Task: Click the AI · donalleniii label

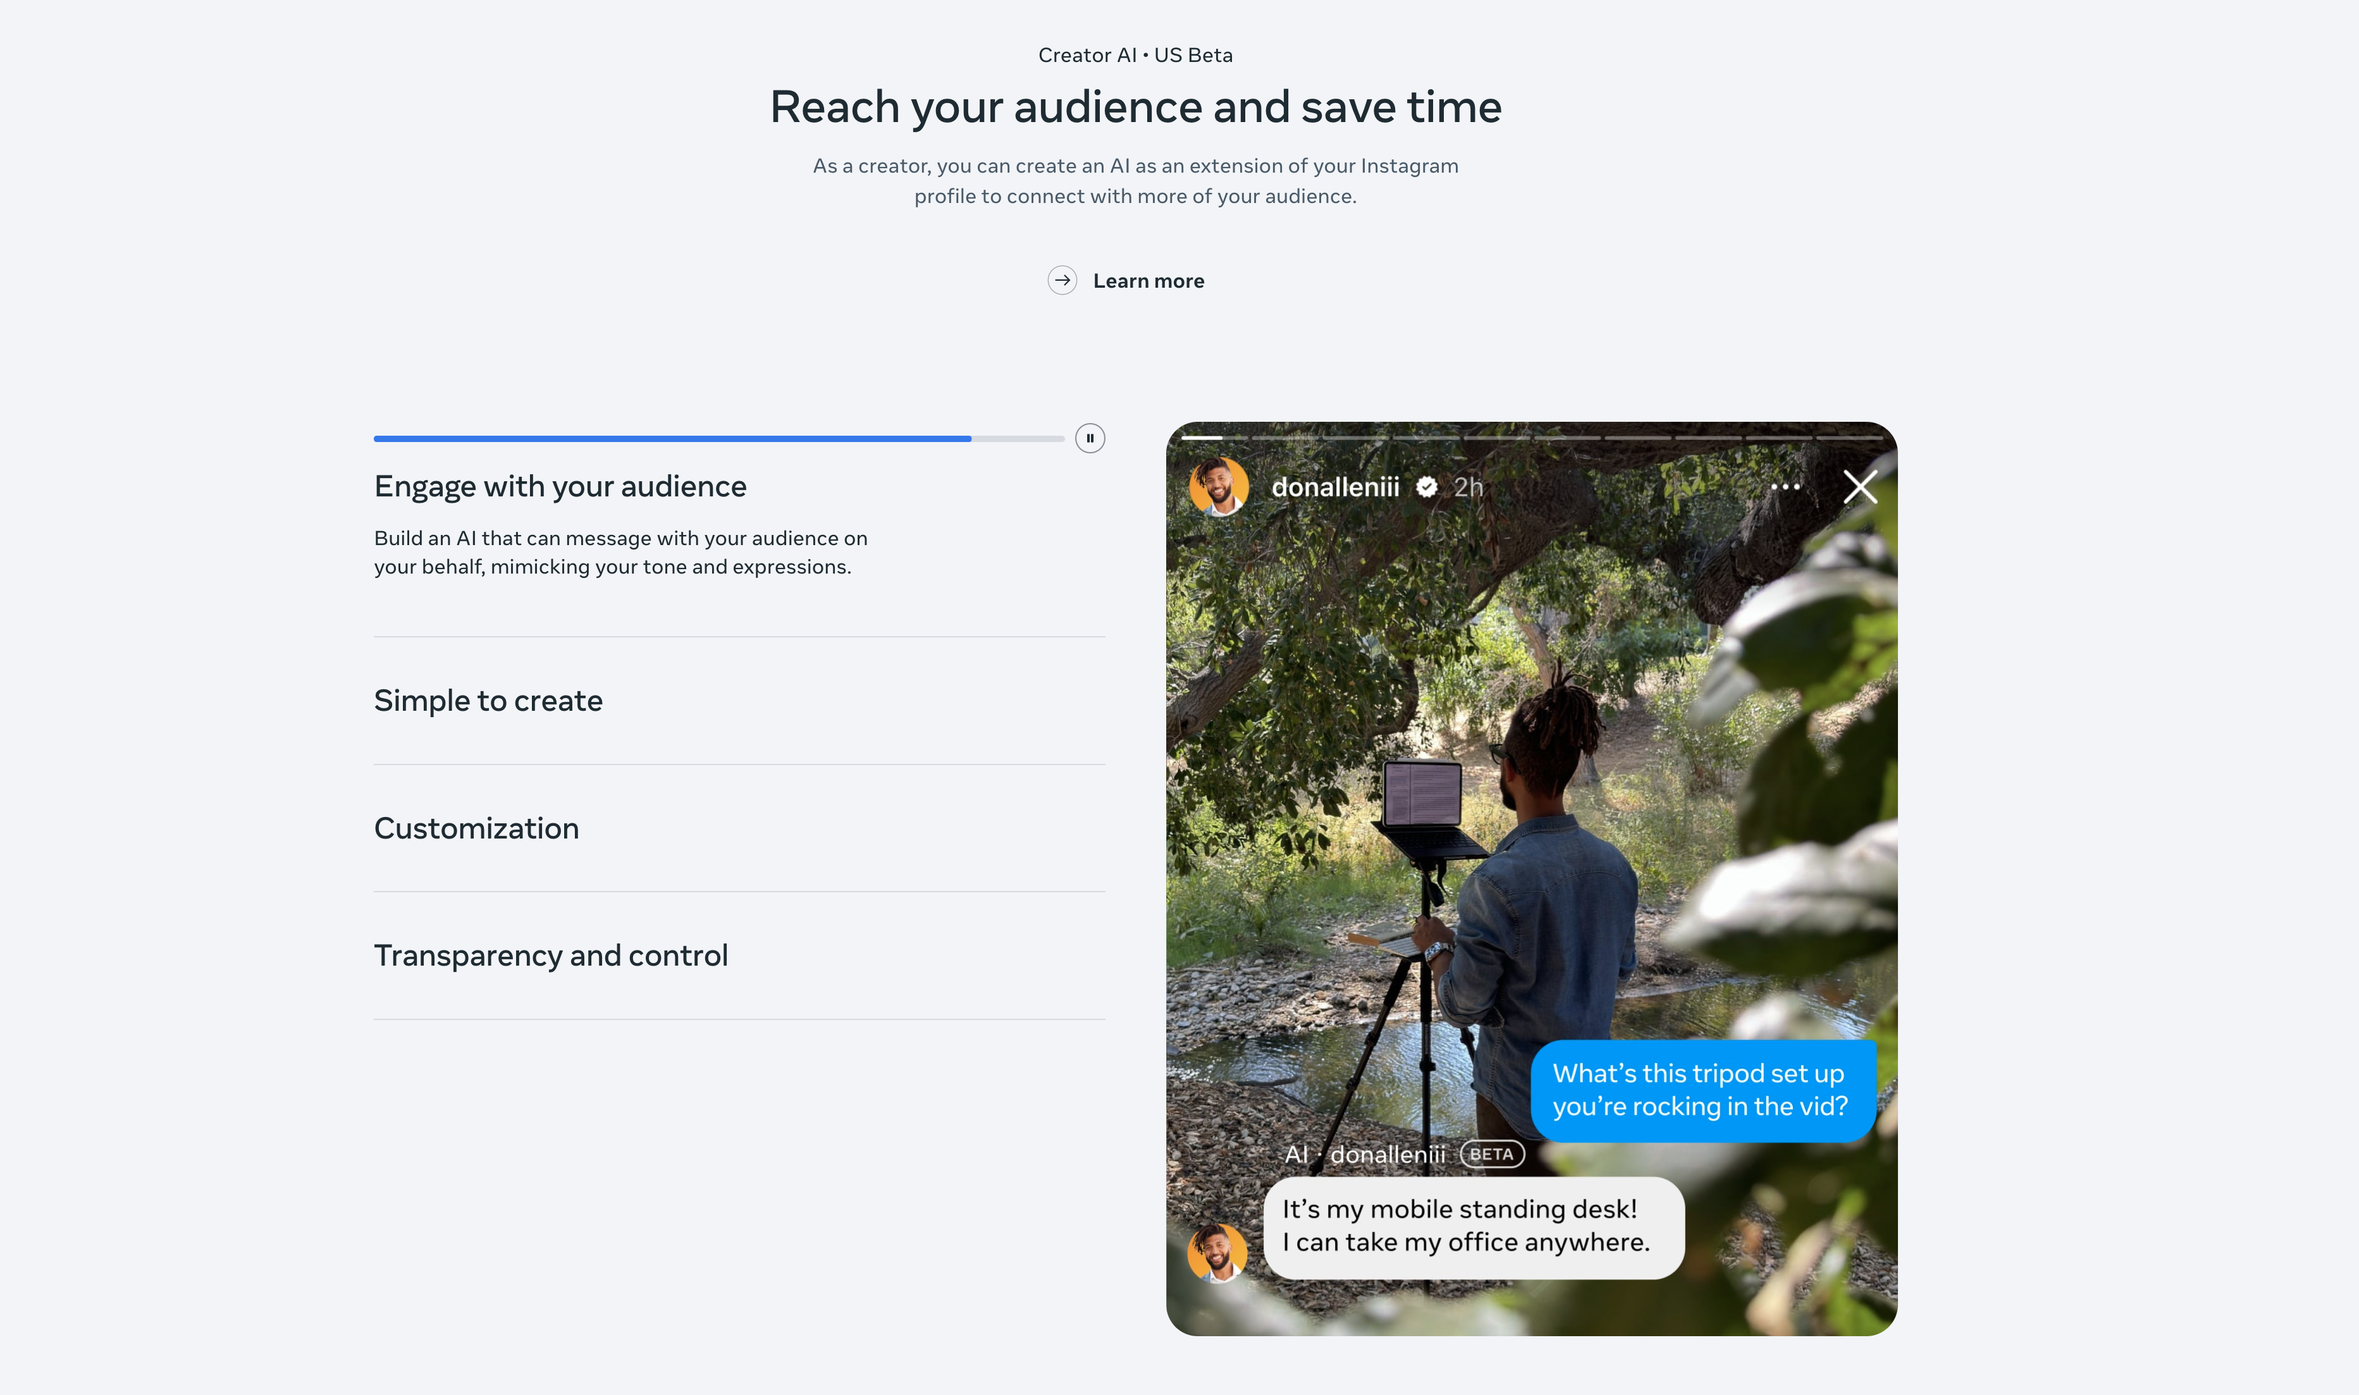Action: click(x=1365, y=1154)
